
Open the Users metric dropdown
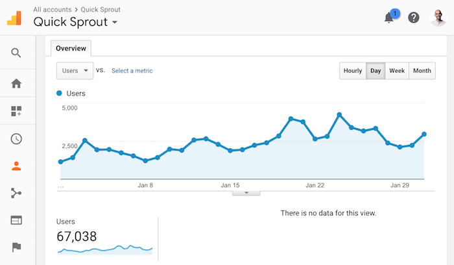[x=75, y=71]
